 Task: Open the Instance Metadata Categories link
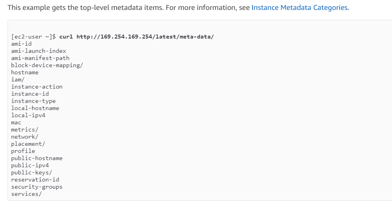point(300,8)
